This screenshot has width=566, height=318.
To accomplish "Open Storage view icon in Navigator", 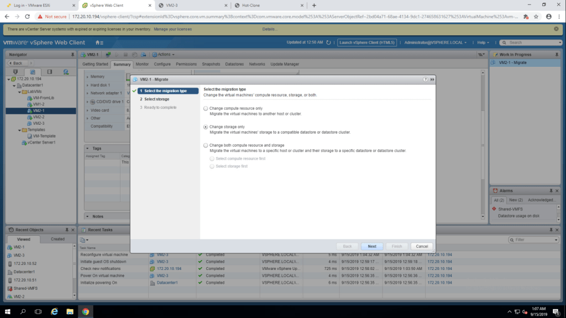I will point(49,72).
